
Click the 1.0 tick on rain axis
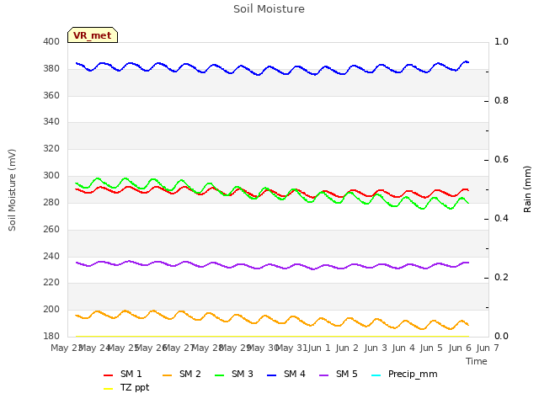[501, 42]
